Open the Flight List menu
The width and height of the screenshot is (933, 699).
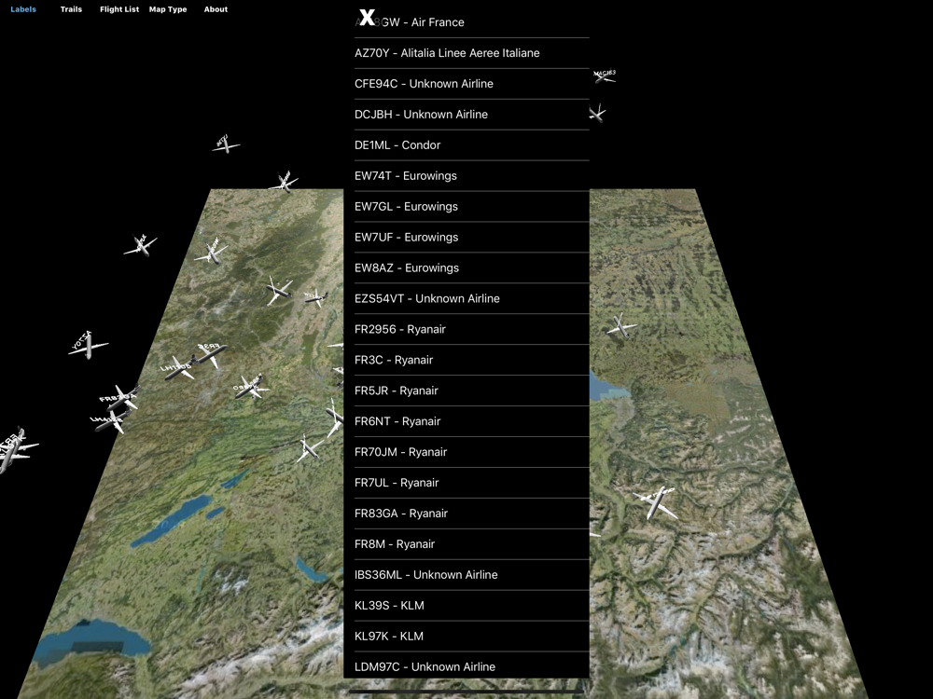click(x=119, y=9)
